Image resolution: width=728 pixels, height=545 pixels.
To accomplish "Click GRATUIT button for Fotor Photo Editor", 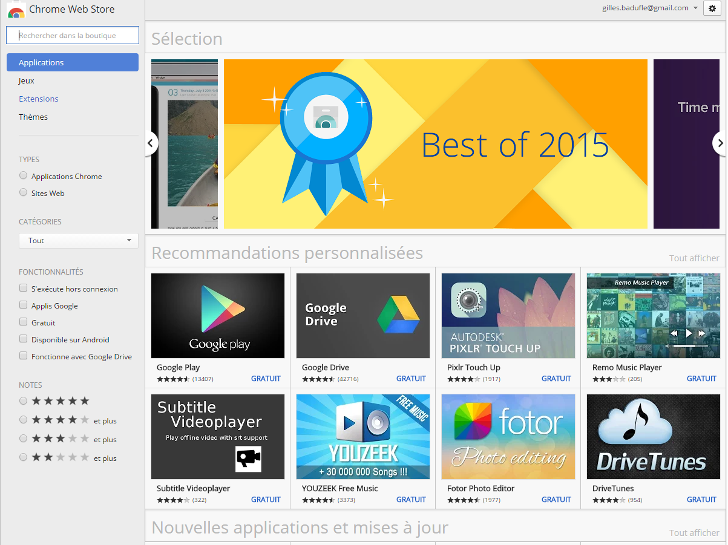I will tap(556, 500).
